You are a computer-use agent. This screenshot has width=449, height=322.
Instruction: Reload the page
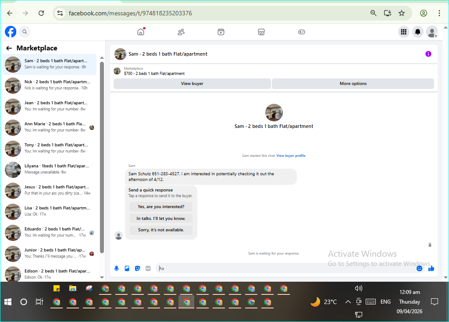coord(41,13)
